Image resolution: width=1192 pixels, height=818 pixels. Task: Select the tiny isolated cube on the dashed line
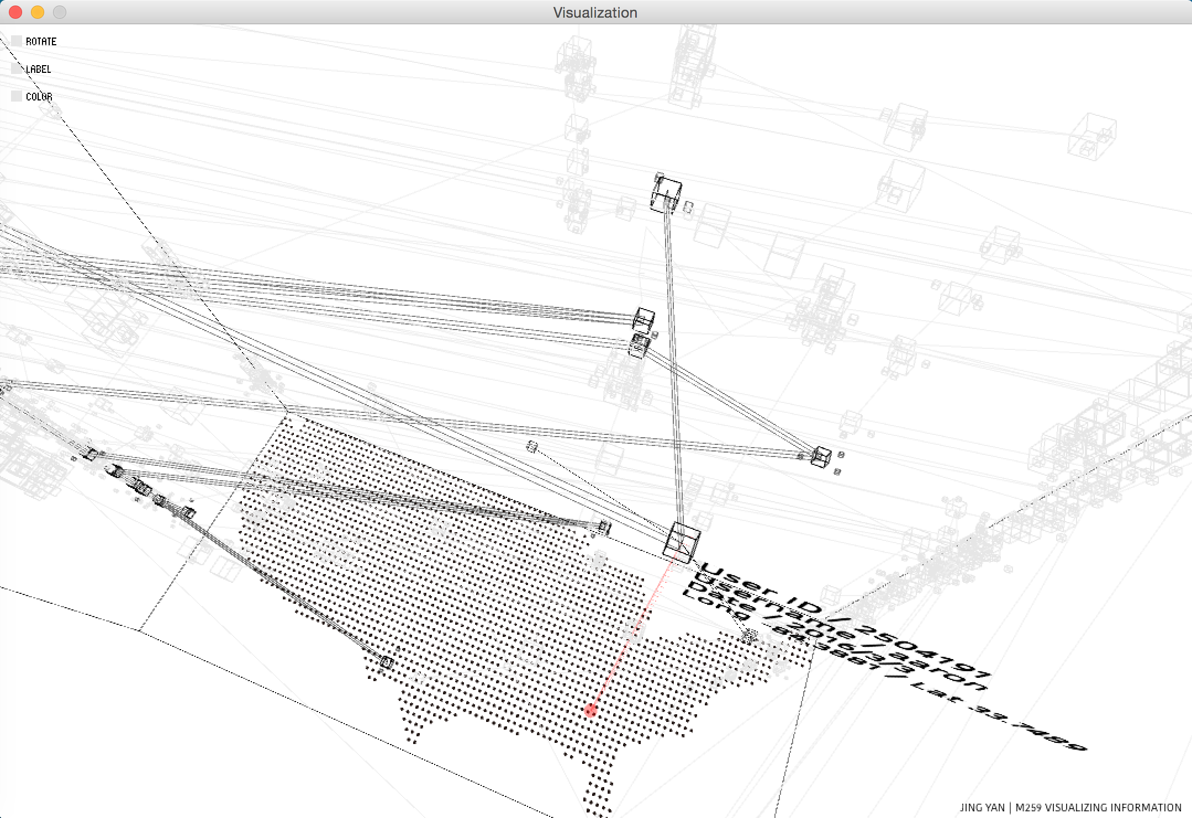tap(532, 447)
